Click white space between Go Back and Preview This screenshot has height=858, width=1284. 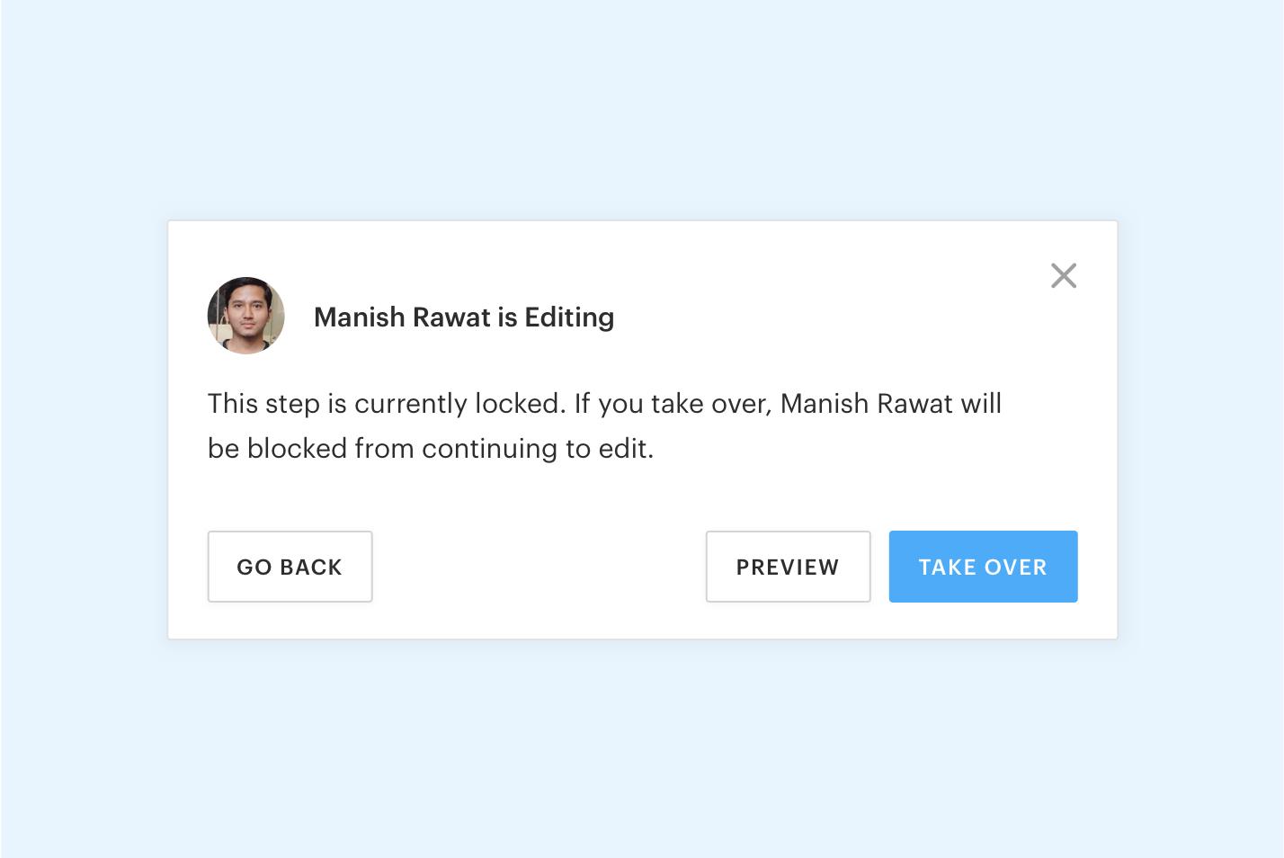click(x=539, y=567)
